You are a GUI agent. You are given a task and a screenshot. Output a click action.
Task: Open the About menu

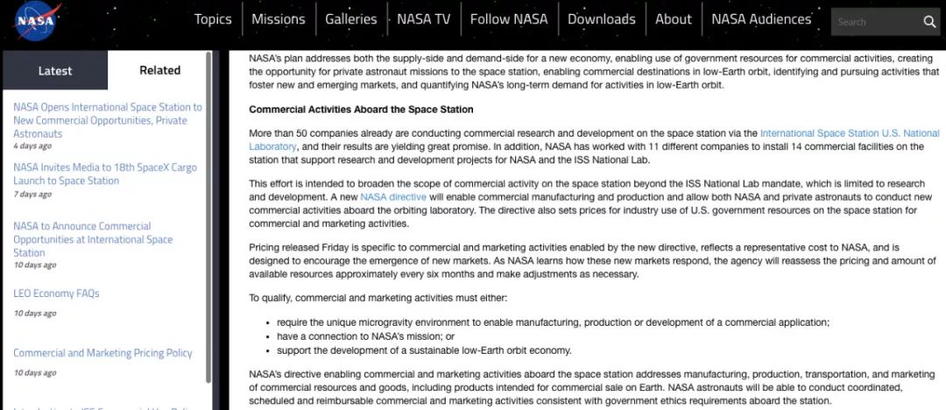(674, 19)
